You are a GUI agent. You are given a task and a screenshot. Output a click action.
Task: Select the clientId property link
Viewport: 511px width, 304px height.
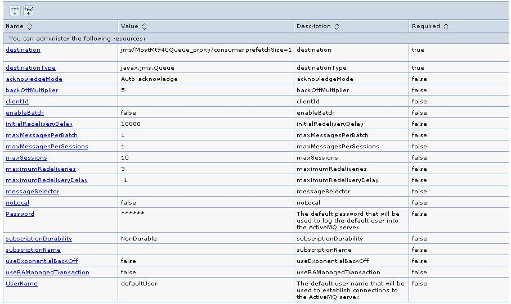[x=17, y=102]
